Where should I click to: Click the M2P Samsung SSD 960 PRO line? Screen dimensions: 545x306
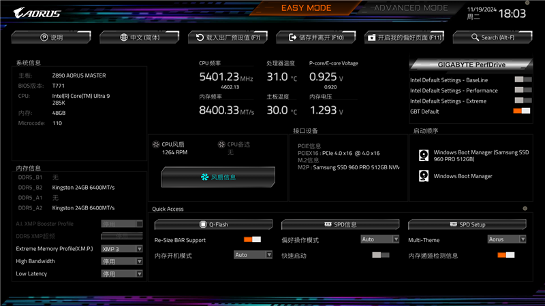click(x=348, y=167)
